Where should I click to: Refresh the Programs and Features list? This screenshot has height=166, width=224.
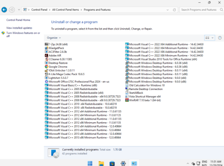tap(174, 10)
